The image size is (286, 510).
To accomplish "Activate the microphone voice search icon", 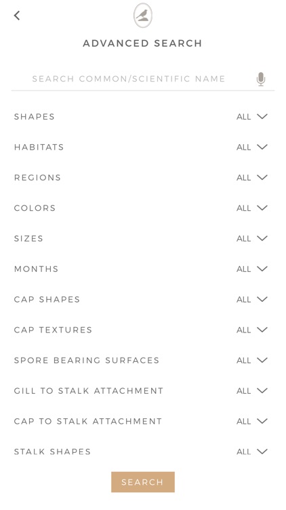I will tap(261, 79).
